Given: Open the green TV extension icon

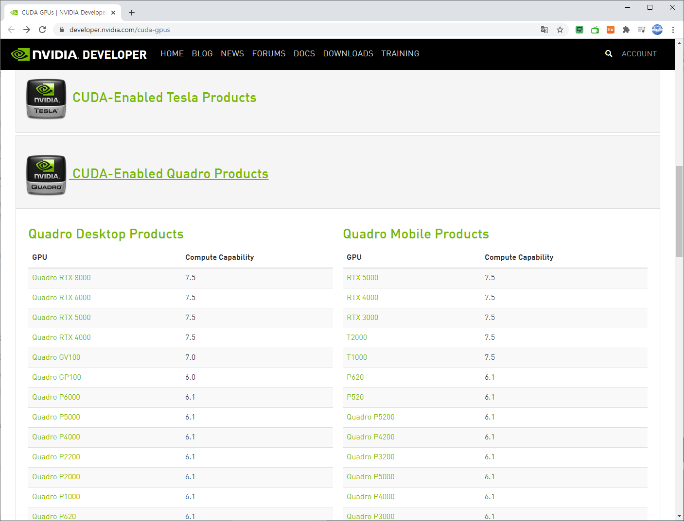Looking at the screenshot, I should tap(595, 30).
